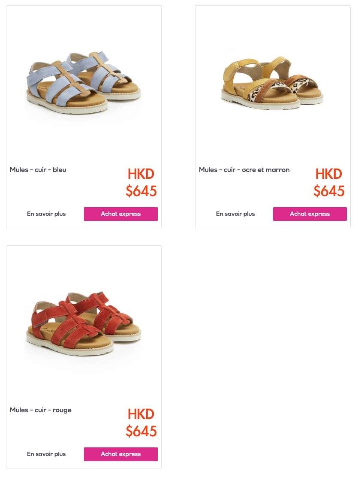
Task: Open the red leather sandals product image
Action: pyautogui.click(x=84, y=323)
